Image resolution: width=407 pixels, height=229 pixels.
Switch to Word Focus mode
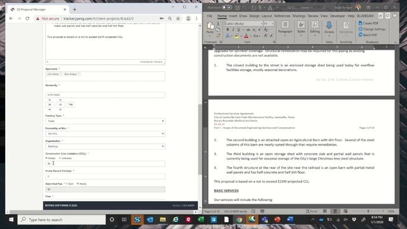312,211
